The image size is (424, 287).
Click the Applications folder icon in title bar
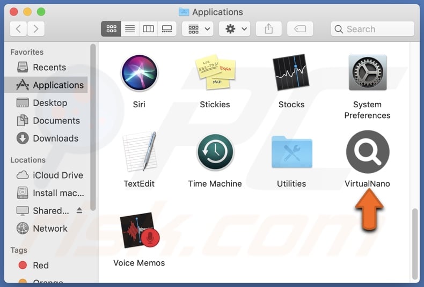tap(184, 12)
